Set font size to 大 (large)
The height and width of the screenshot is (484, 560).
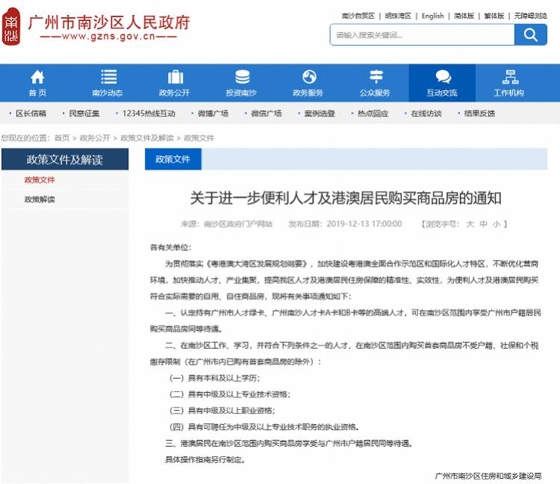coord(470,223)
